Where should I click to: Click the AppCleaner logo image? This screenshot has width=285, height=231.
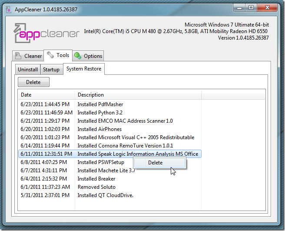click(x=46, y=33)
